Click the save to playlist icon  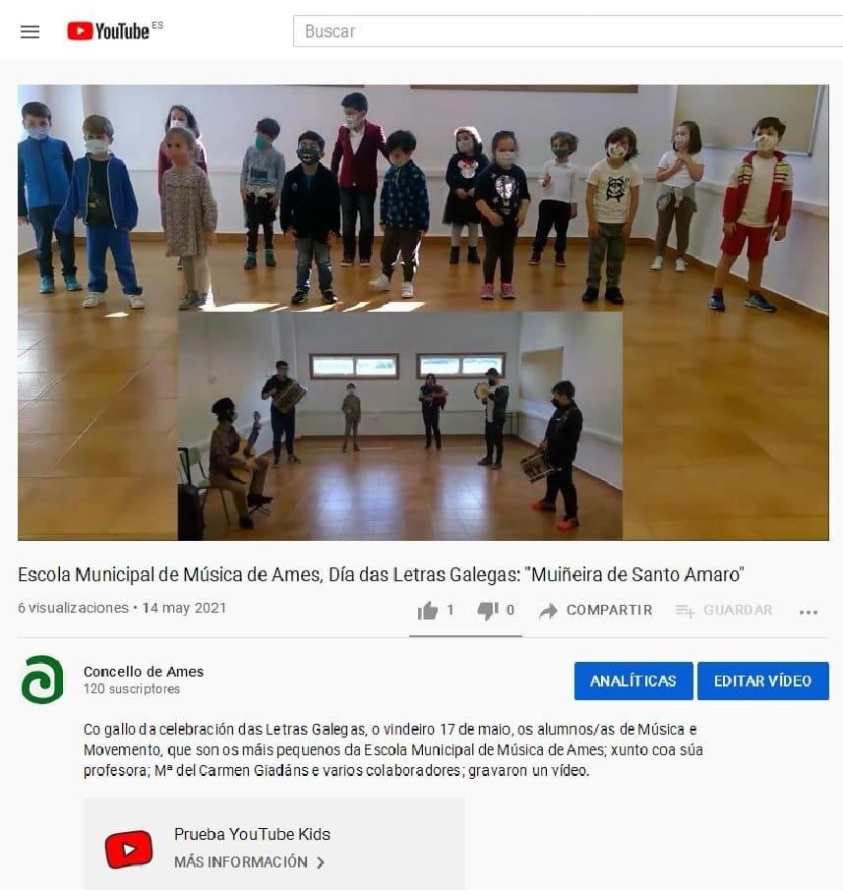pyautogui.click(x=686, y=611)
